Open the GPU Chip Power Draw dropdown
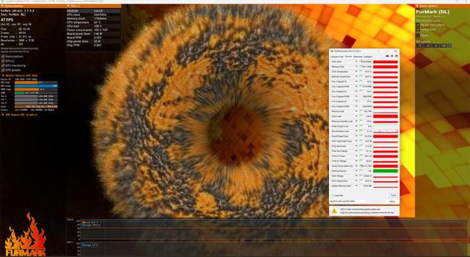 [356, 141]
